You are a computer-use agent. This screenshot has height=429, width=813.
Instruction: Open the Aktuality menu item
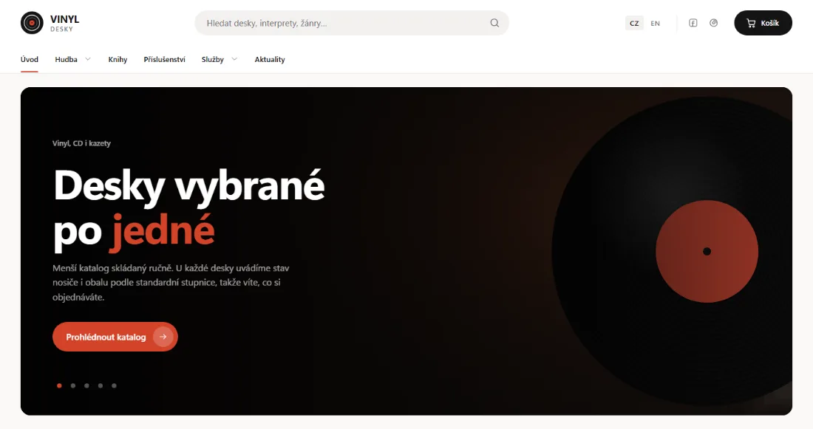click(270, 60)
